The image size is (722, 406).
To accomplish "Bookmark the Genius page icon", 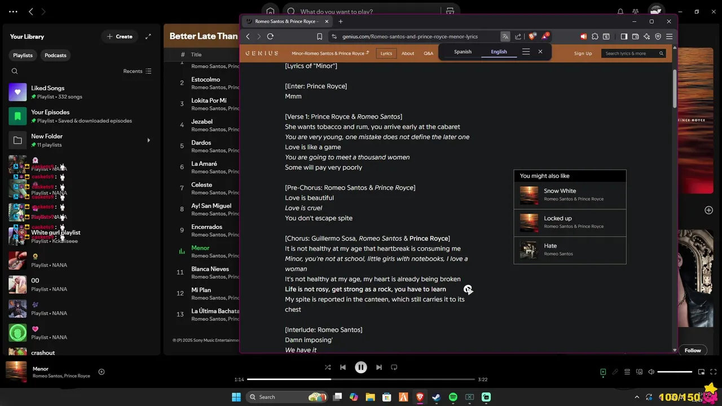I will (x=319, y=37).
